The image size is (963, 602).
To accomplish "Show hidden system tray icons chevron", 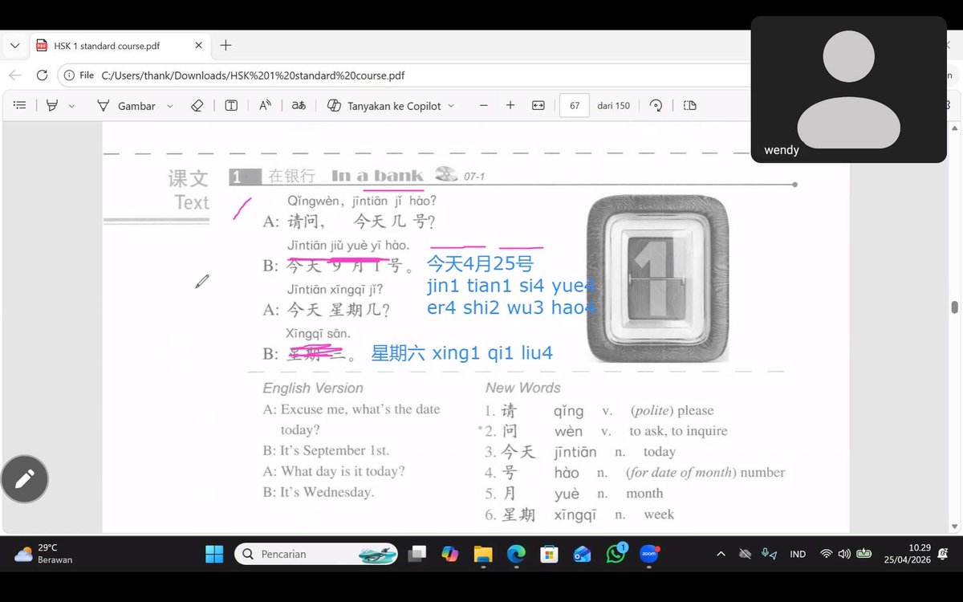I will click(x=721, y=554).
